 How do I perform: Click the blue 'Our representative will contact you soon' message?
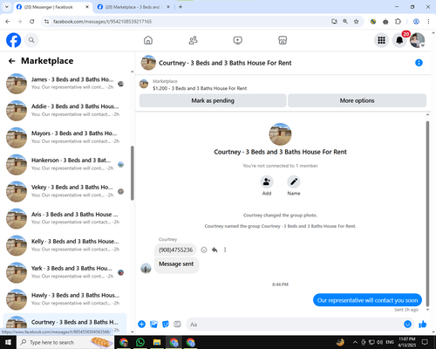(367, 300)
